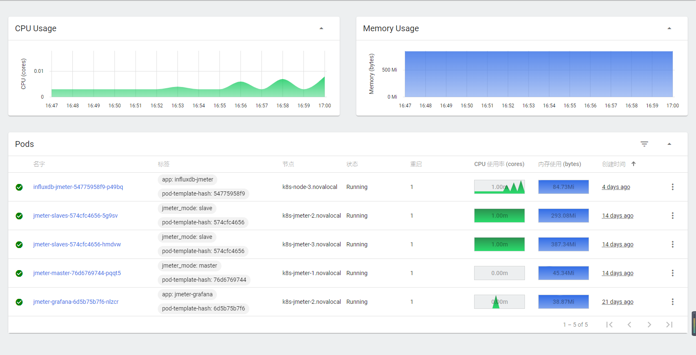Click the '14 days ago' of jmeter-master row

point(618,273)
